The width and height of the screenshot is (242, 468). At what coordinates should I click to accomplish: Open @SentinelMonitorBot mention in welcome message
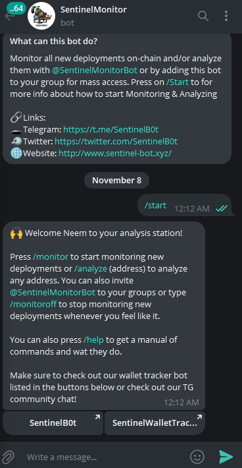53,293
